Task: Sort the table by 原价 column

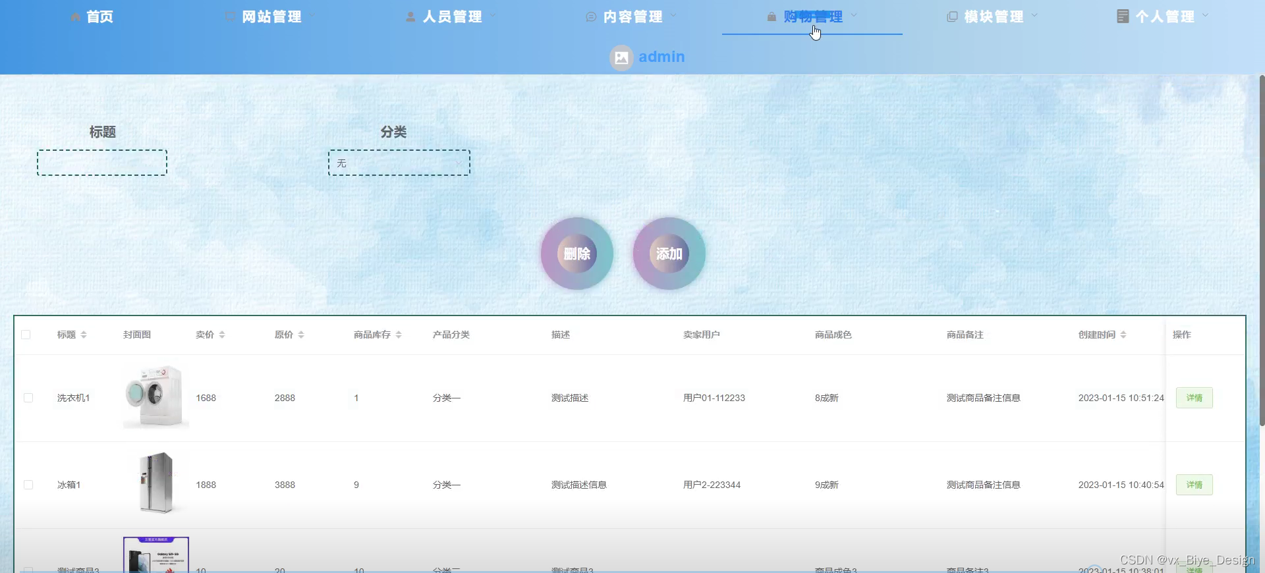Action: click(301, 335)
